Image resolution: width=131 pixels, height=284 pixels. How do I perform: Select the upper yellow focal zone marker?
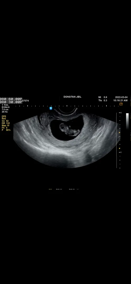click(119, 133)
